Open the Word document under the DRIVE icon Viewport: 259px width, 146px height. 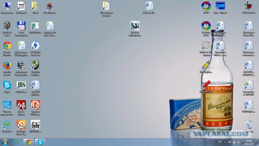click(x=220, y=26)
